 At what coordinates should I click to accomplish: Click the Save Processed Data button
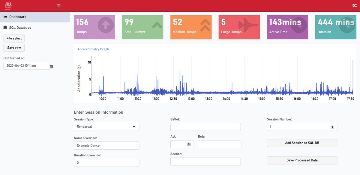pos(302,160)
